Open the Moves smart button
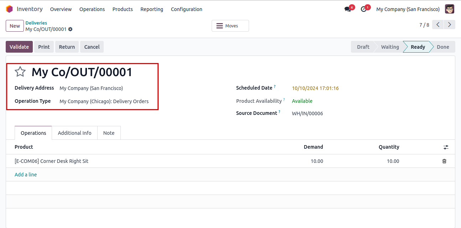This screenshot has width=461, height=228. point(230,26)
